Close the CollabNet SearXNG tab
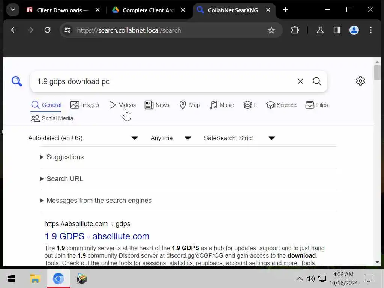 click(x=268, y=10)
